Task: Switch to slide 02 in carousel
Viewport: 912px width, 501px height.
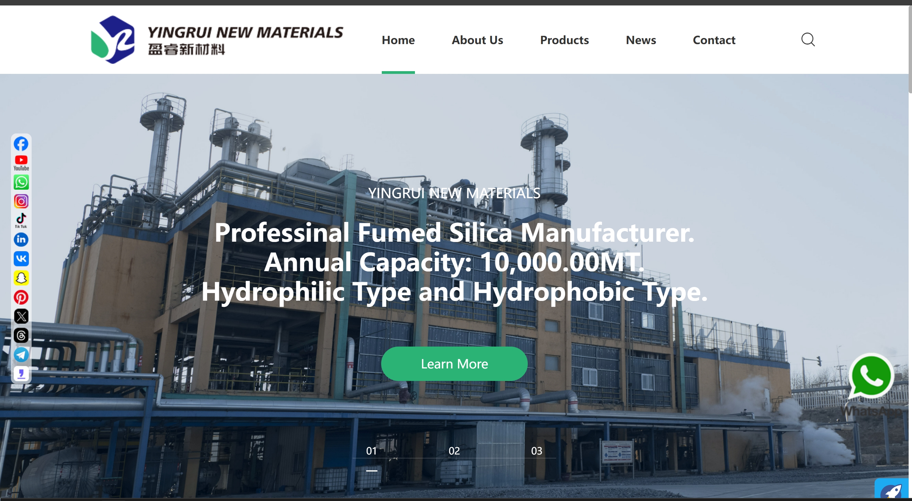Action: click(454, 451)
